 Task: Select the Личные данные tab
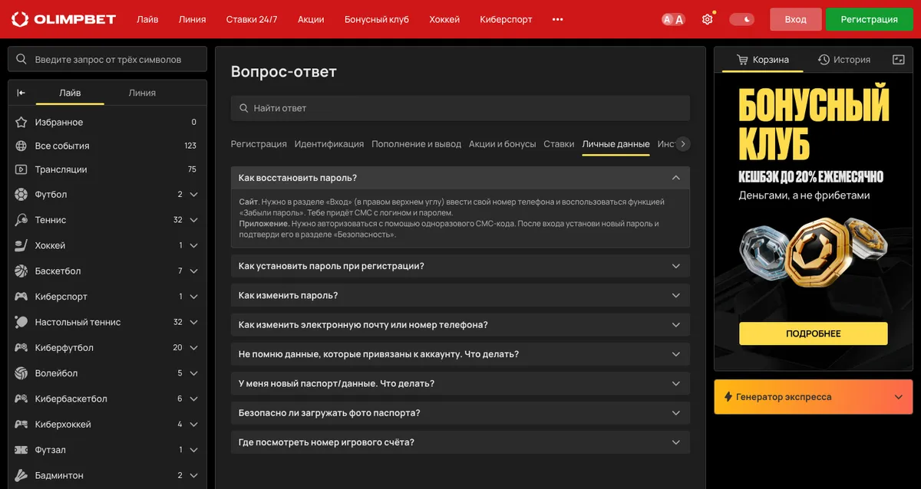[616, 144]
